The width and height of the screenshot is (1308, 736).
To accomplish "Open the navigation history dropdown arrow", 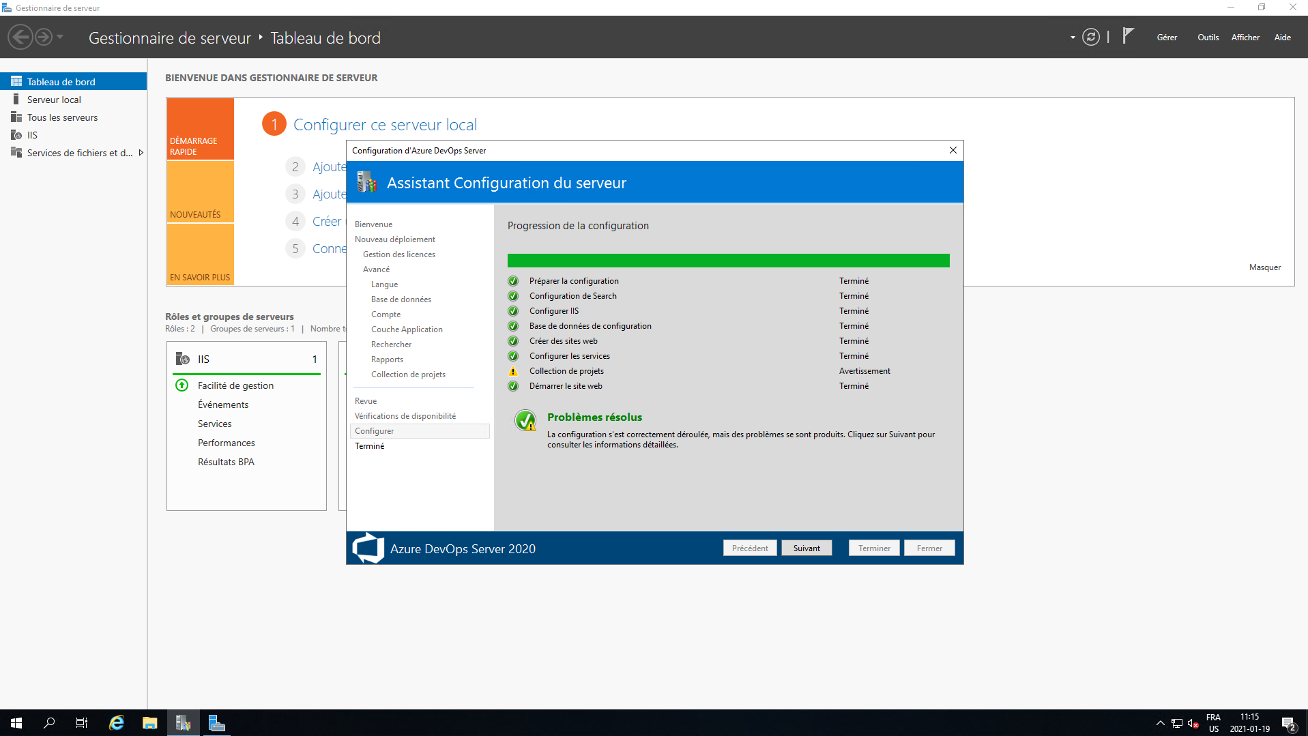I will coord(60,37).
